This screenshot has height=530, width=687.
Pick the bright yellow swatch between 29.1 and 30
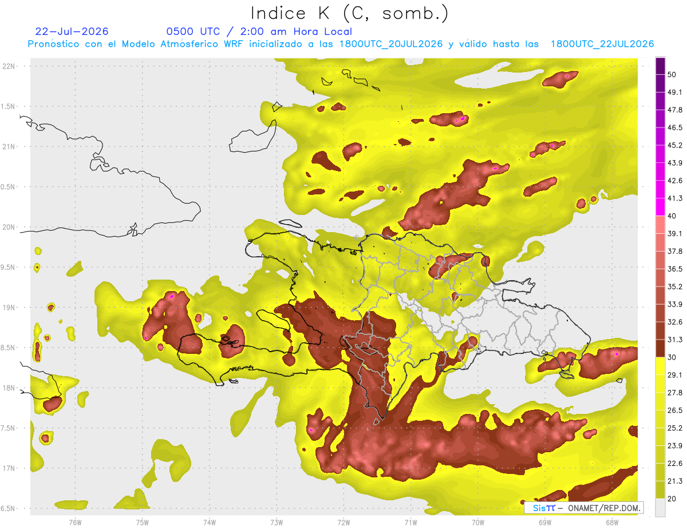pyautogui.click(x=660, y=366)
